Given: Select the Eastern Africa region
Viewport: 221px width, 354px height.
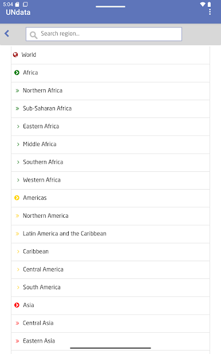Looking at the screenshot, I should pyautogui.click(x=110, y=127).
